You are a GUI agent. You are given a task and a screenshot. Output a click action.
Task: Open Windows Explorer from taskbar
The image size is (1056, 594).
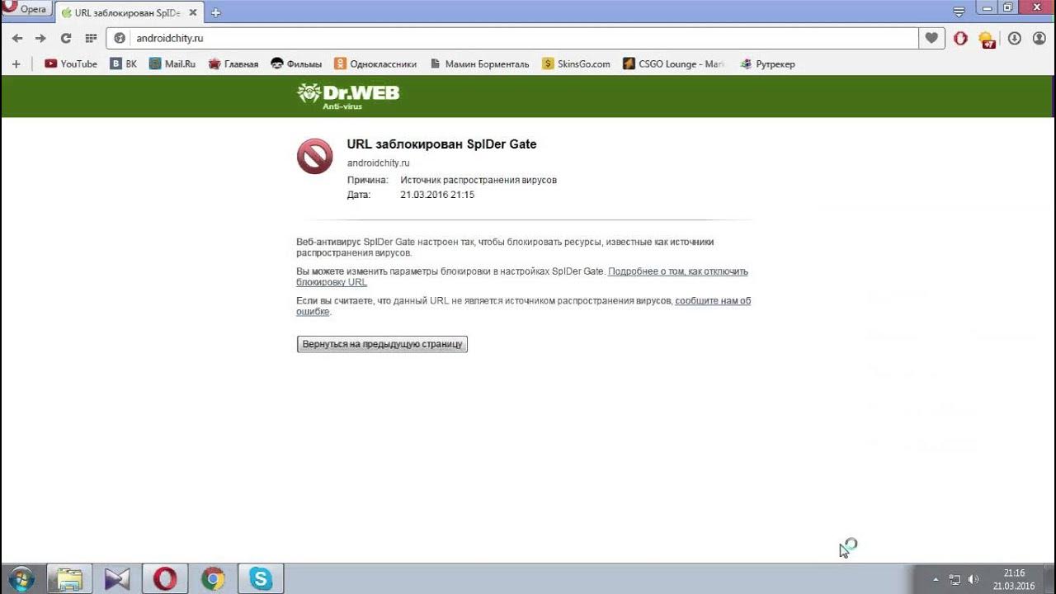click(x=69, y=579)
